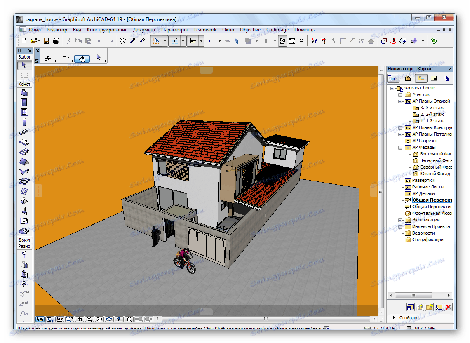Screen dimensions: 470x343
Task: Select the Zone tool in toolbox
Action: pos(24,221)
